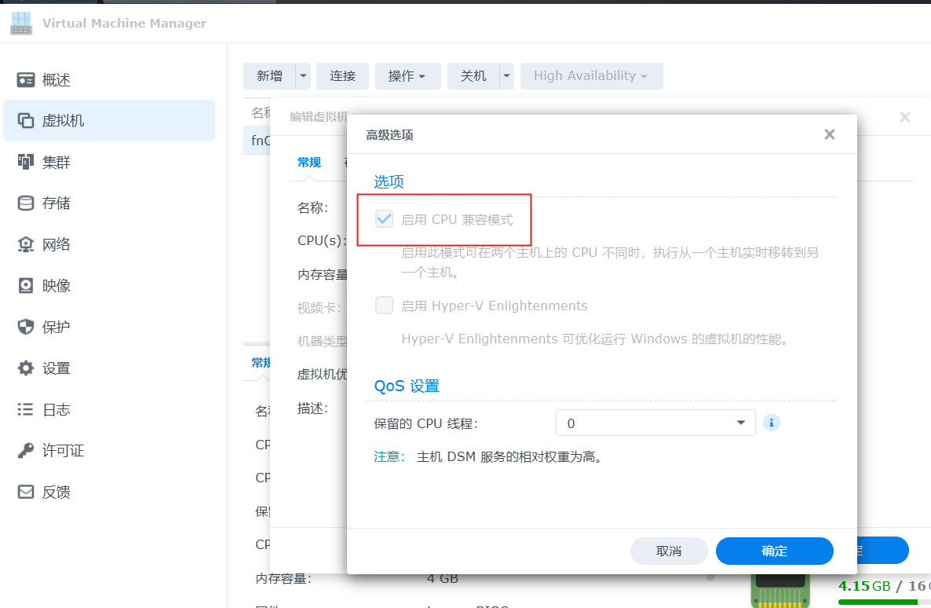Click the 关机 button
This screenshot has height=608, width=931.
pyautogui.click(x=473, y=76)
